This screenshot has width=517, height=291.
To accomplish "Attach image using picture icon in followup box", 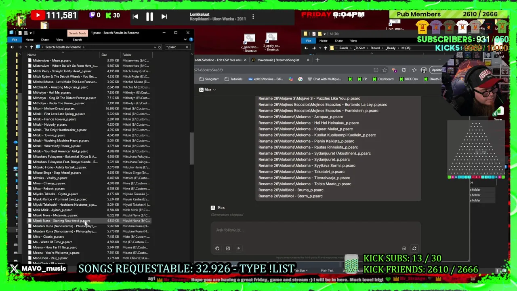I will coord(228,249).
